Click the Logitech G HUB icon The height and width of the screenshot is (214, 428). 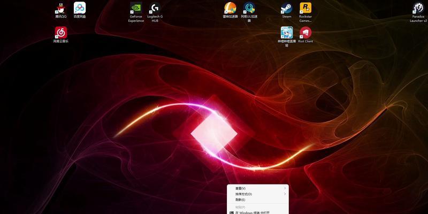click(x=155, y=12)
